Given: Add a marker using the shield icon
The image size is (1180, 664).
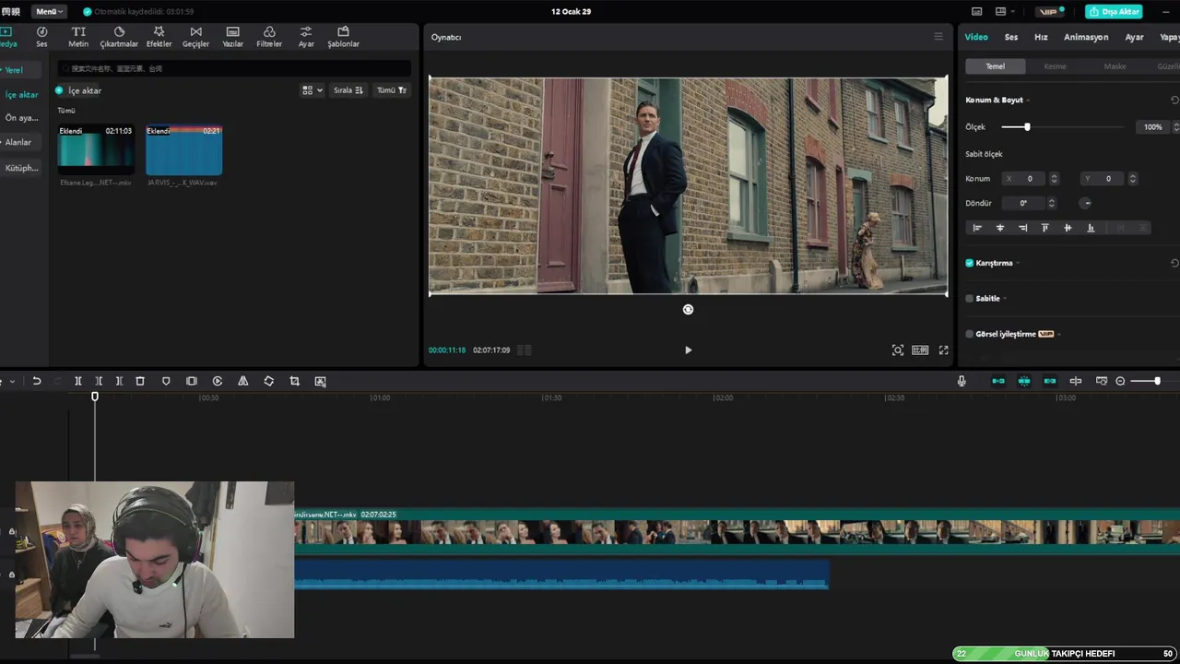Looking at the screenshot, I should [166, 381].
